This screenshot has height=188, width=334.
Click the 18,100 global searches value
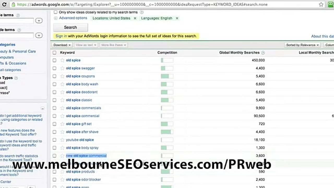259,140
